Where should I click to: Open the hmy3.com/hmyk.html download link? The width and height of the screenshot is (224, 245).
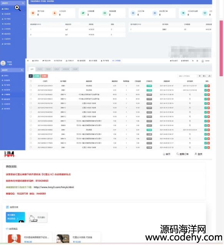[x=54, y=187]
